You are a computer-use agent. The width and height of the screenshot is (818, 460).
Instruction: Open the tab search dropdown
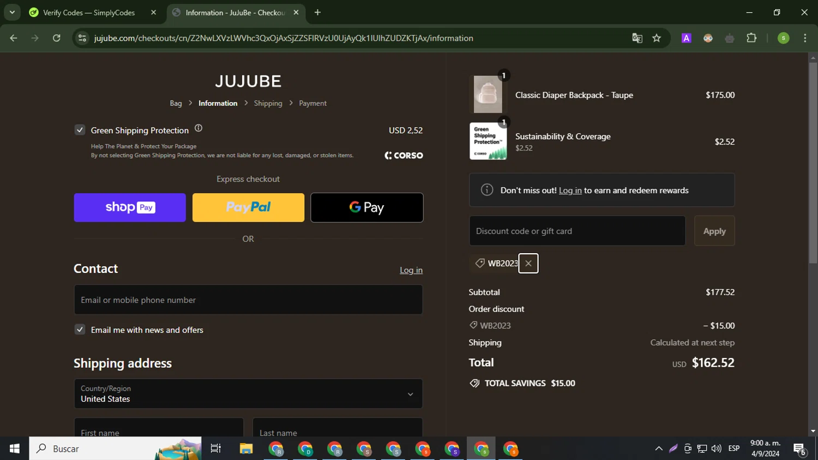[x=12, y=13]
